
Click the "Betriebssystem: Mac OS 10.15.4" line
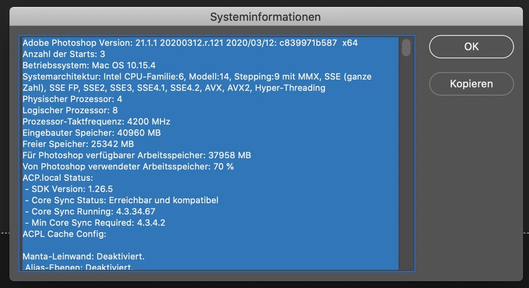(x=89, y=65)
